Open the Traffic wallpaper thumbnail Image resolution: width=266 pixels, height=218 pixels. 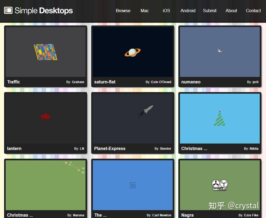[x=46, y=52]
